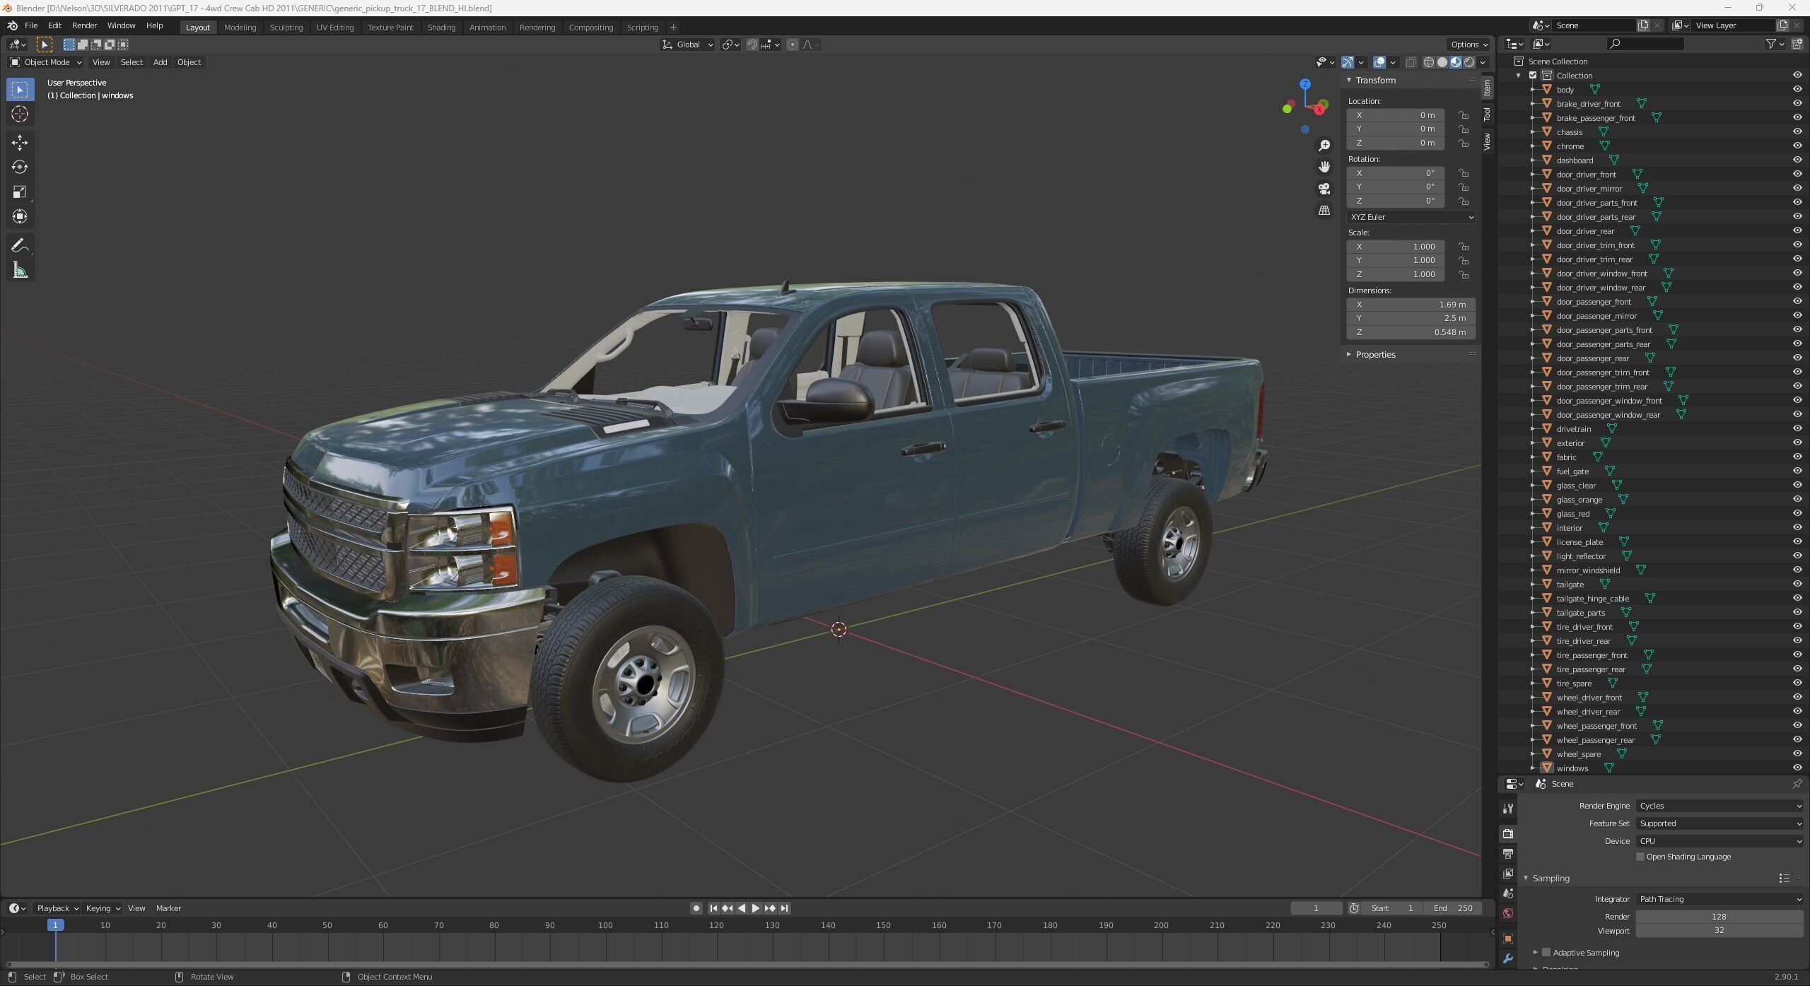Open the File menu
Image resolution: width=1810 pixels, height=986 pixels.
tap(31, 25)
